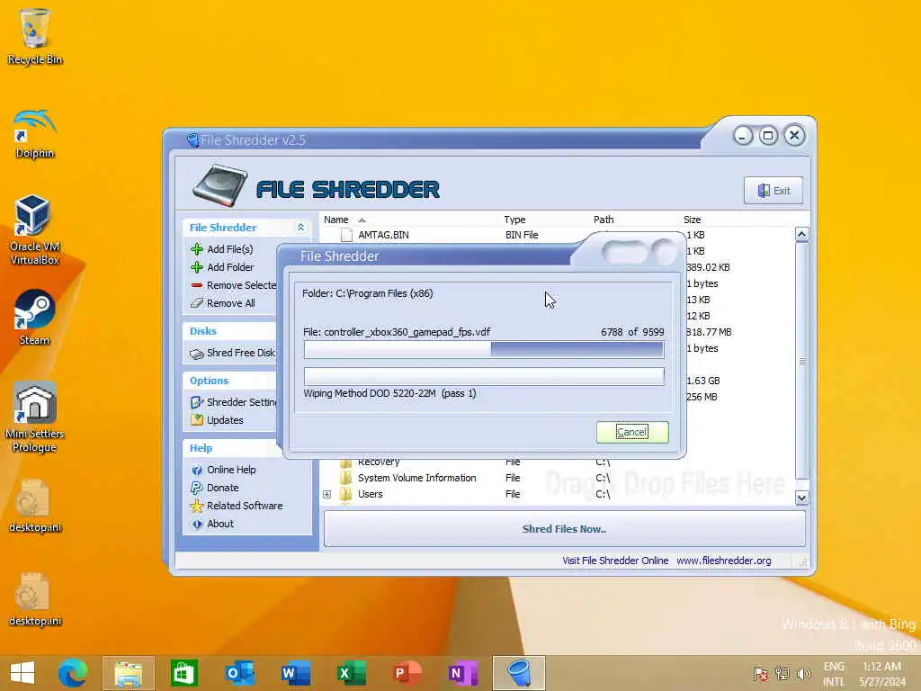Open Recycle Bin desktop icon
This screenshot has width=921, height=691.
pos(35,36)
